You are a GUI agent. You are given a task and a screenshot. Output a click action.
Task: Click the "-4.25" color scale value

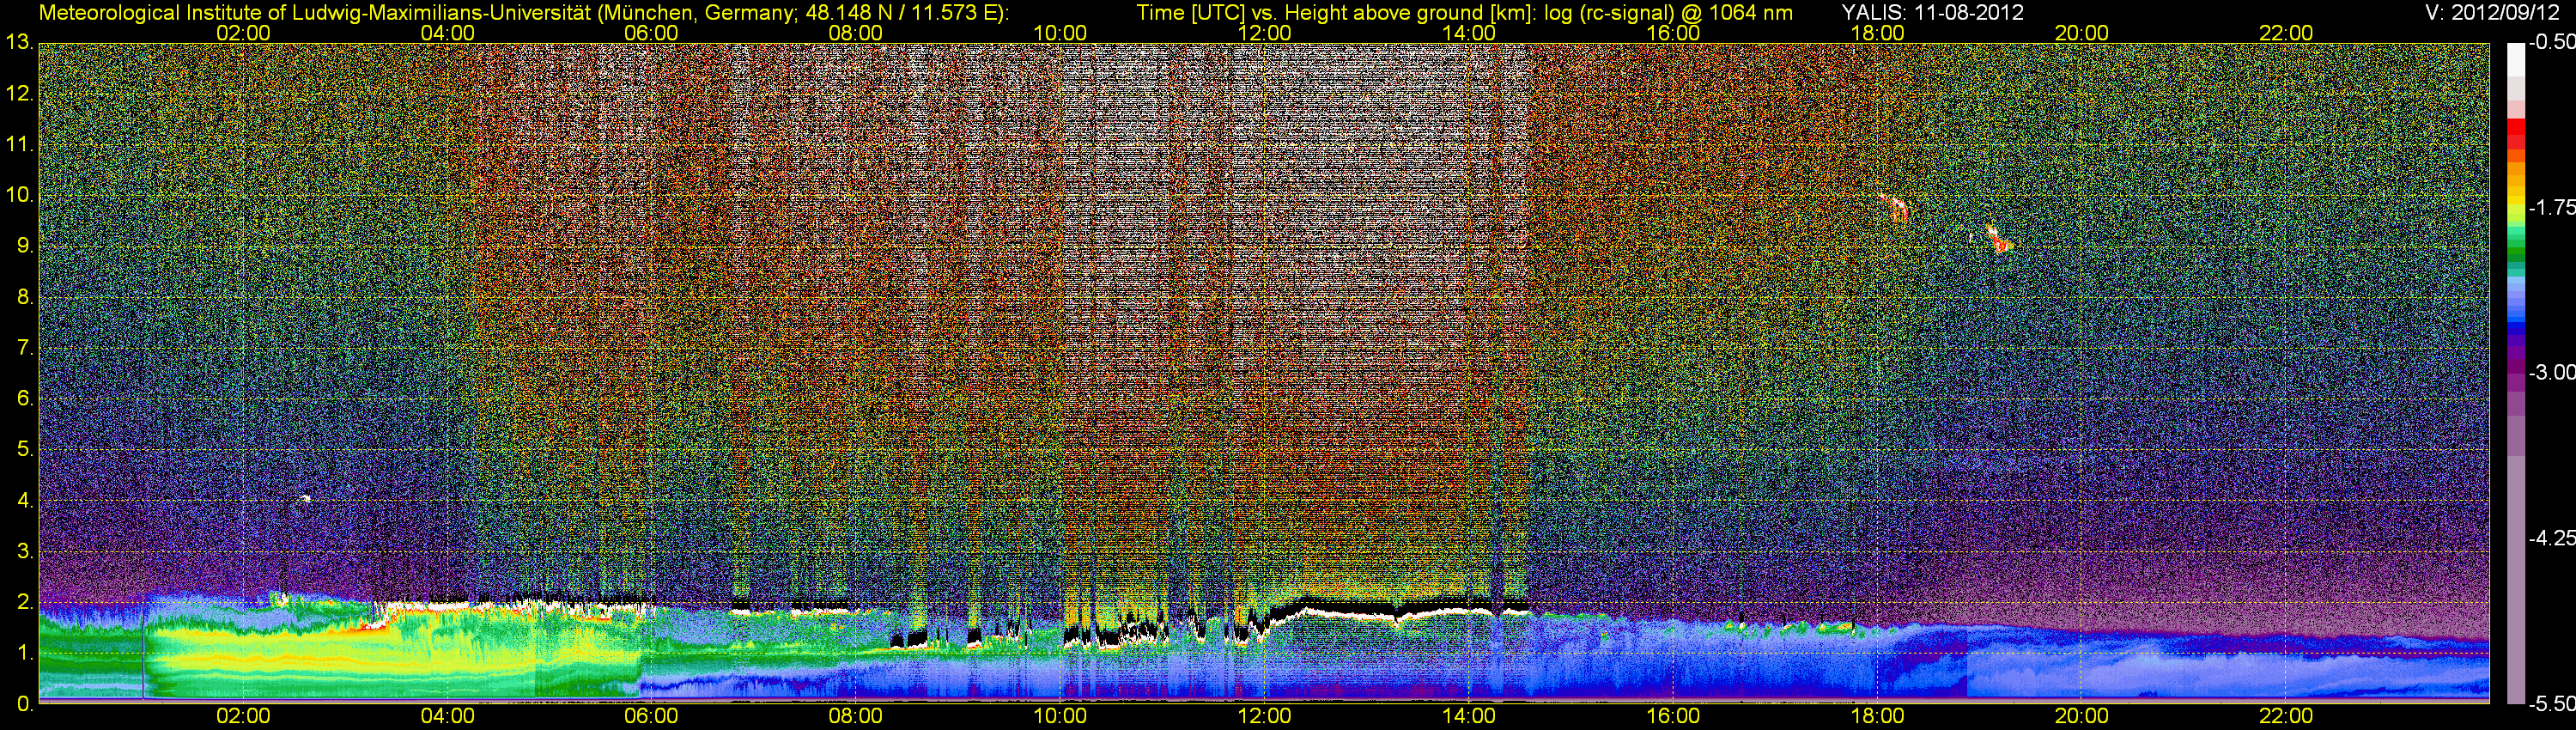(2551, 538)
